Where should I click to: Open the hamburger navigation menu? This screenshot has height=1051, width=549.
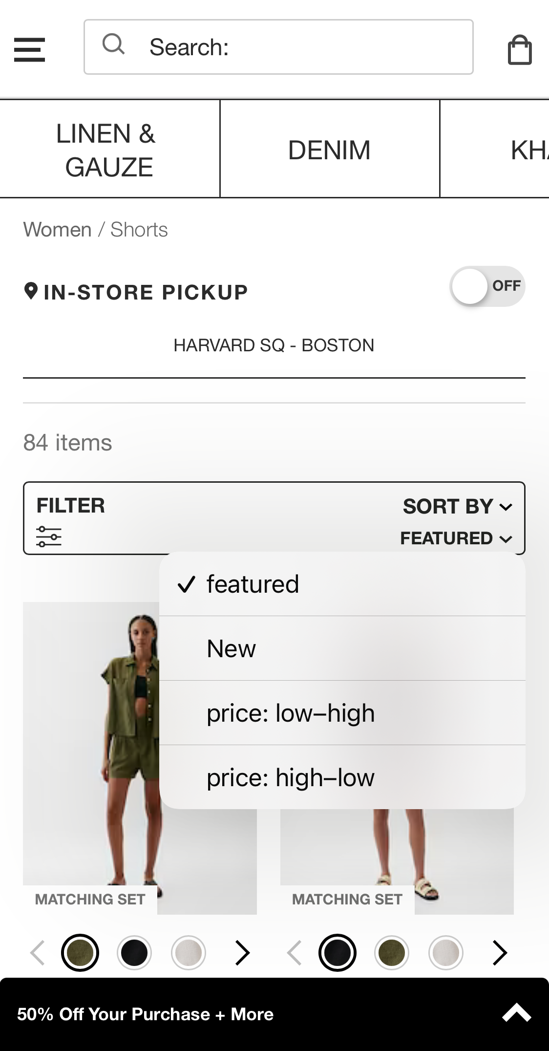pyautogui.click(x=29, y=49)
